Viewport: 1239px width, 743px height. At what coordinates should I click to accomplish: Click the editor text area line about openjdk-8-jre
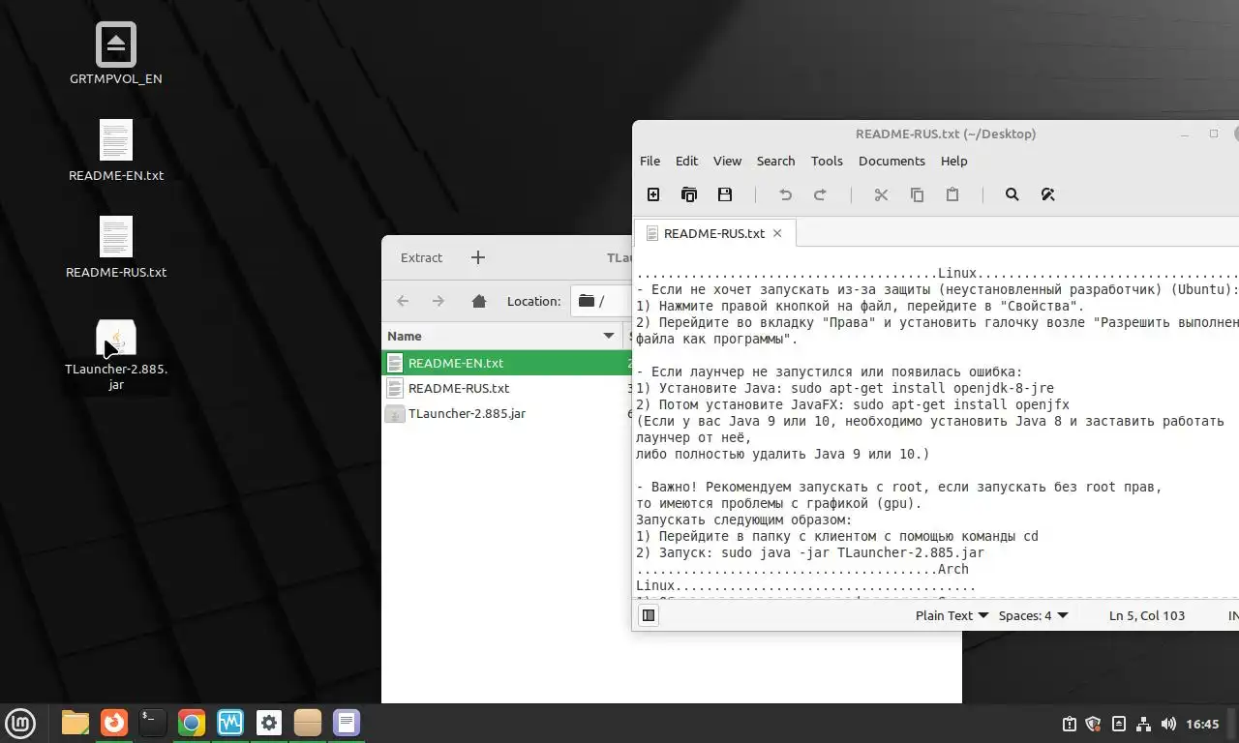[x=845, y=388]
